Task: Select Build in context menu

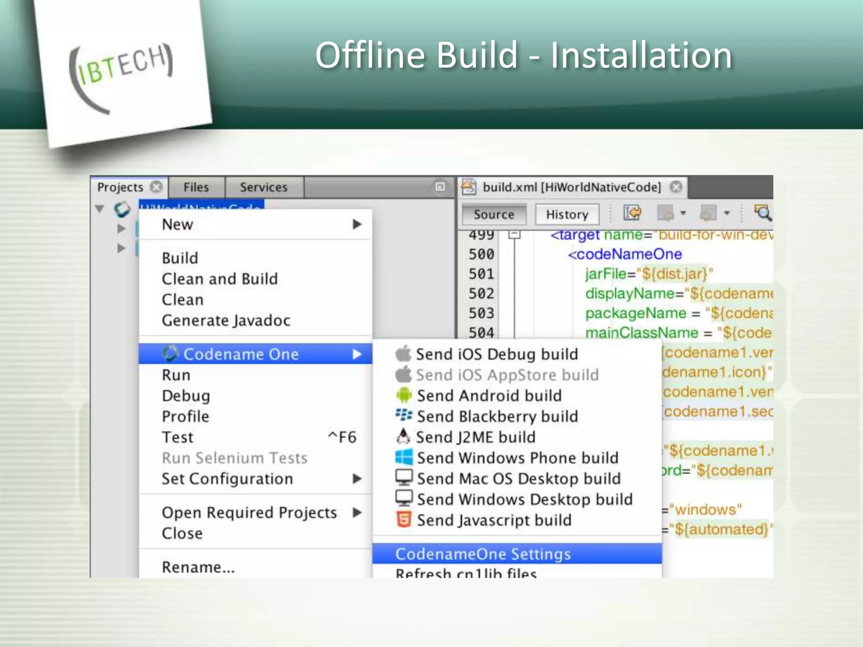Action: click(x=255, y=258)
